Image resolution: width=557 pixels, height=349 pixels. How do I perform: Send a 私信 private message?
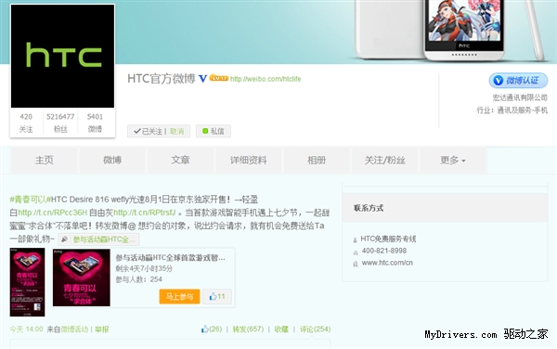[x=214, y=132]
